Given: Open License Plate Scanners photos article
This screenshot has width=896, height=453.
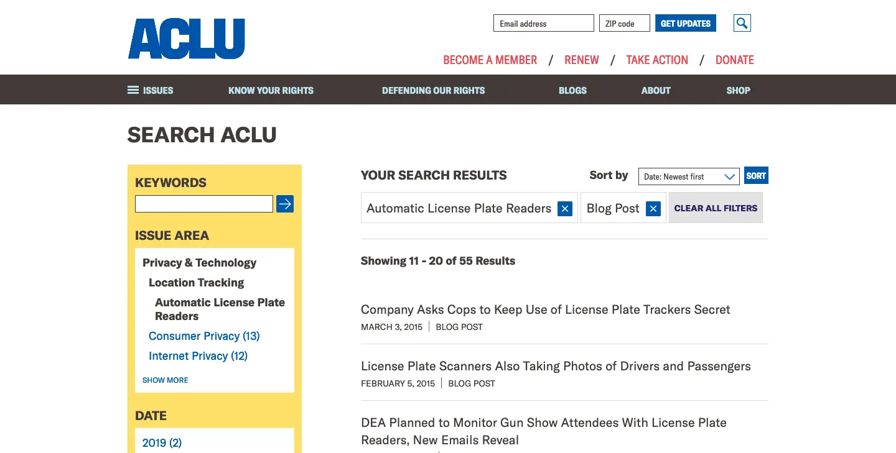Looking at the screenshot, I should (556, 366).
